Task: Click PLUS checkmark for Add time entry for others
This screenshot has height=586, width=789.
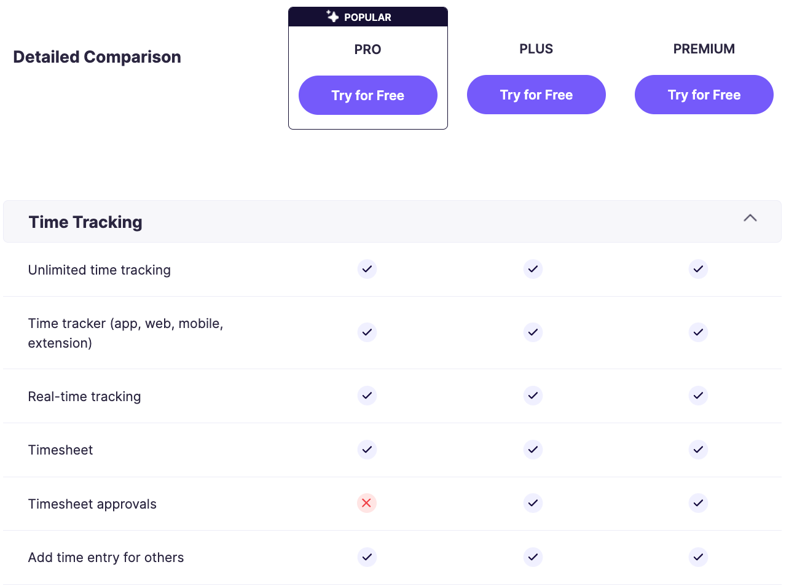Action: tap(533, 557)
